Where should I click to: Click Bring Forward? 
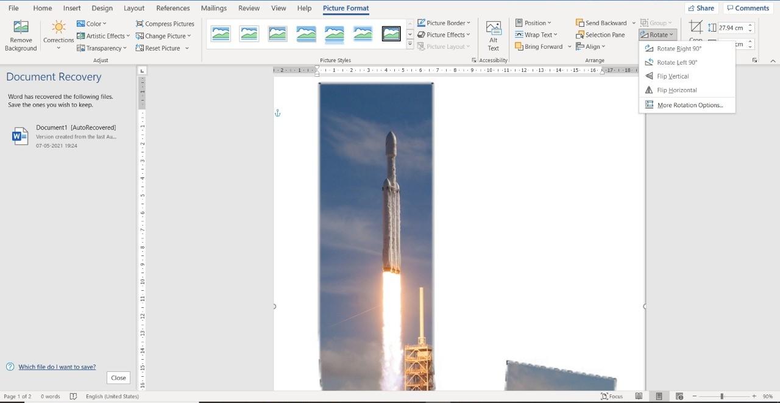point(539,46)
